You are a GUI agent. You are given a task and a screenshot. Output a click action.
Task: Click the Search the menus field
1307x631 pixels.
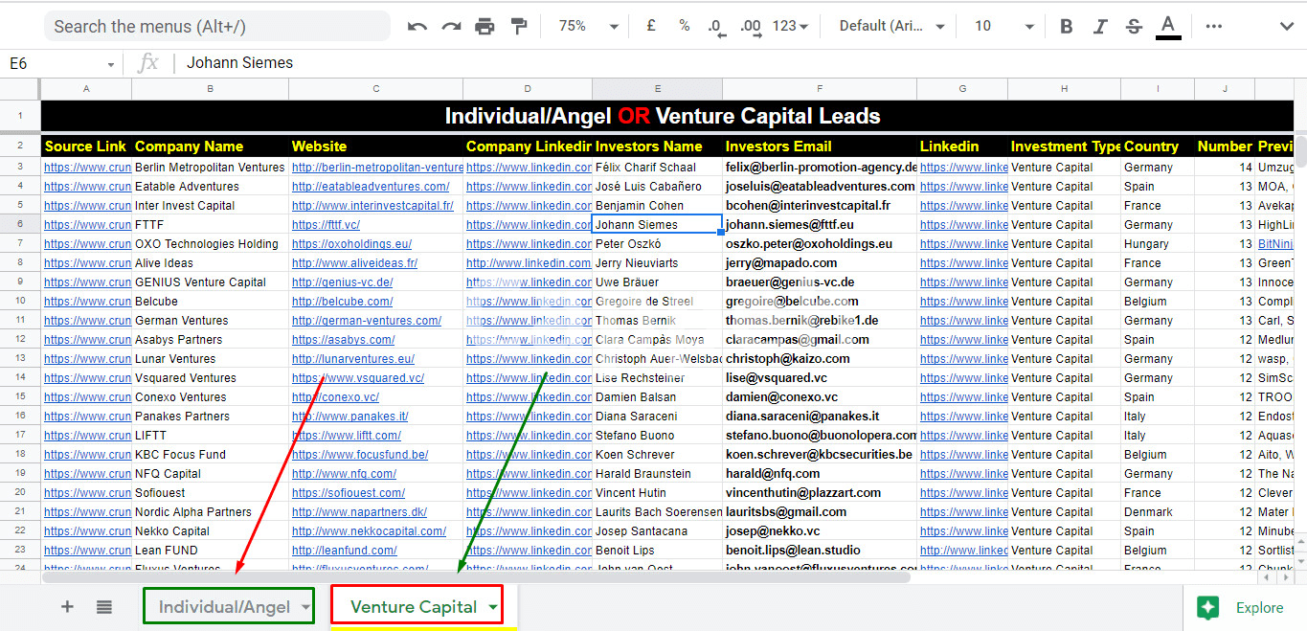[x=217, y=27]
